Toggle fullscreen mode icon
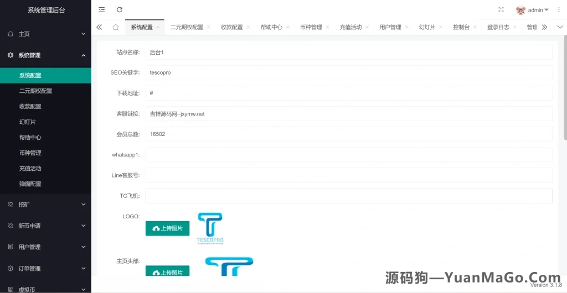The image size is (567, 293). point(501,10)
